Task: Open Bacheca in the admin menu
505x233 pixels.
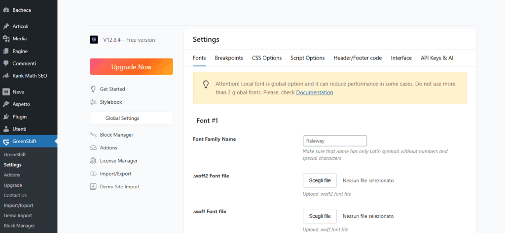Action: pyautogui.click(x=22, y=10)
